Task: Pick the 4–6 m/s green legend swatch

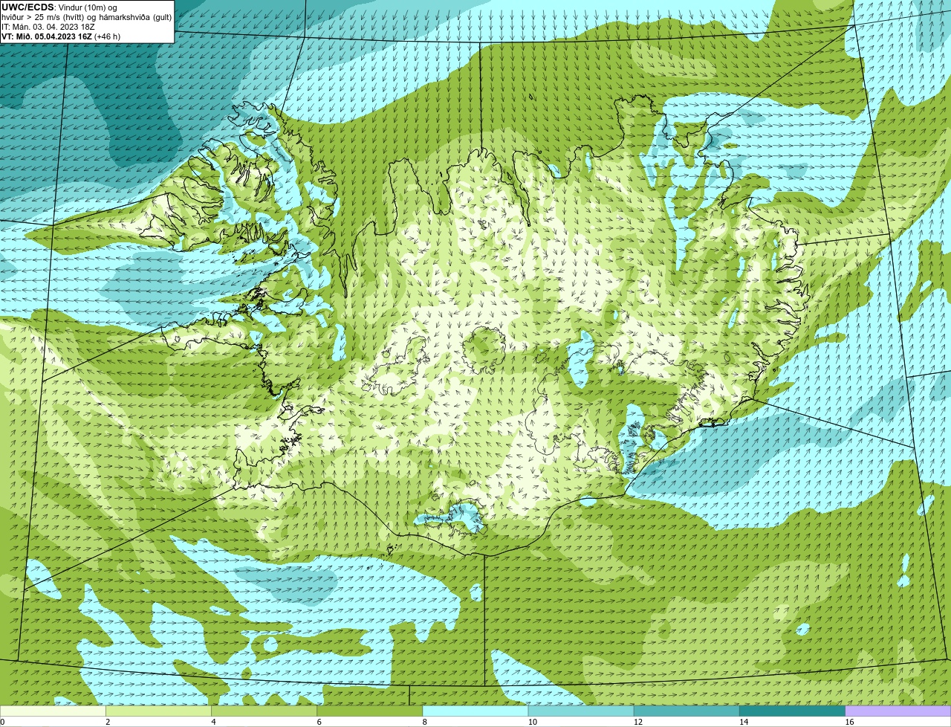Action: click(x=264, y=711)
